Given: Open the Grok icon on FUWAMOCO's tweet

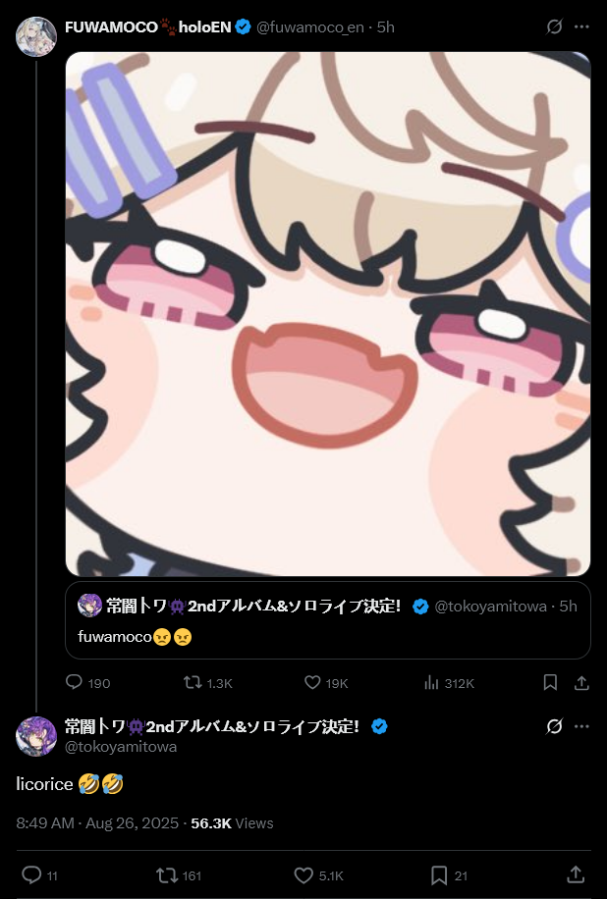Looking at the screenshot, I should 554,26.
